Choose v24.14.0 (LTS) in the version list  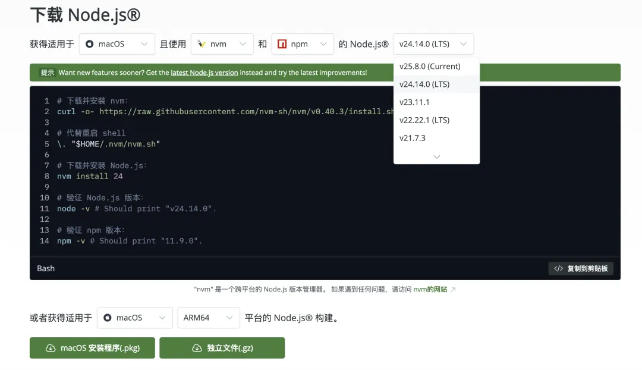pos(436,84)
